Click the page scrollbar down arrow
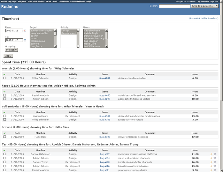Viewport: 223px width, 172px height. [x=222, y=171]
